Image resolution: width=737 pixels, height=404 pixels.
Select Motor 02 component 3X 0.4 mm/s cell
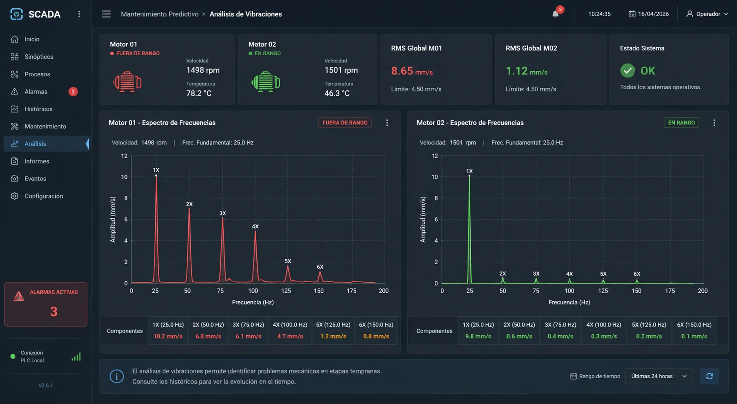point(560,331)
